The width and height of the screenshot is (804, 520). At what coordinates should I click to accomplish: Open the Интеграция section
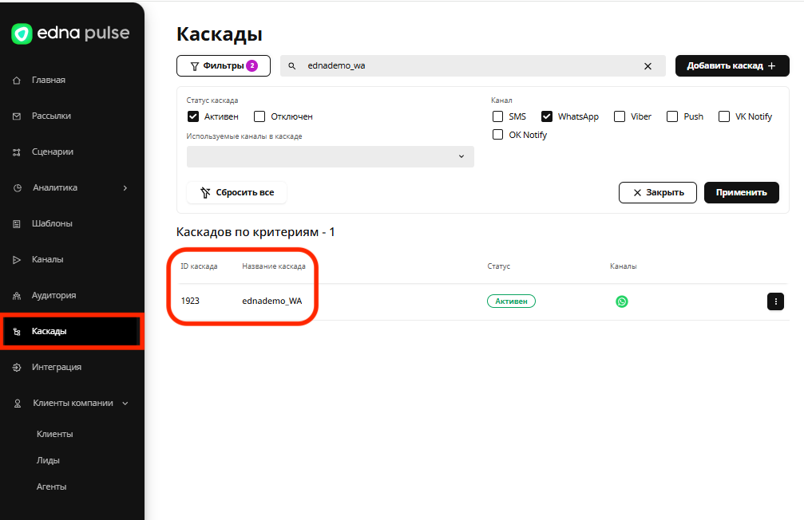[x=57, y=367]
